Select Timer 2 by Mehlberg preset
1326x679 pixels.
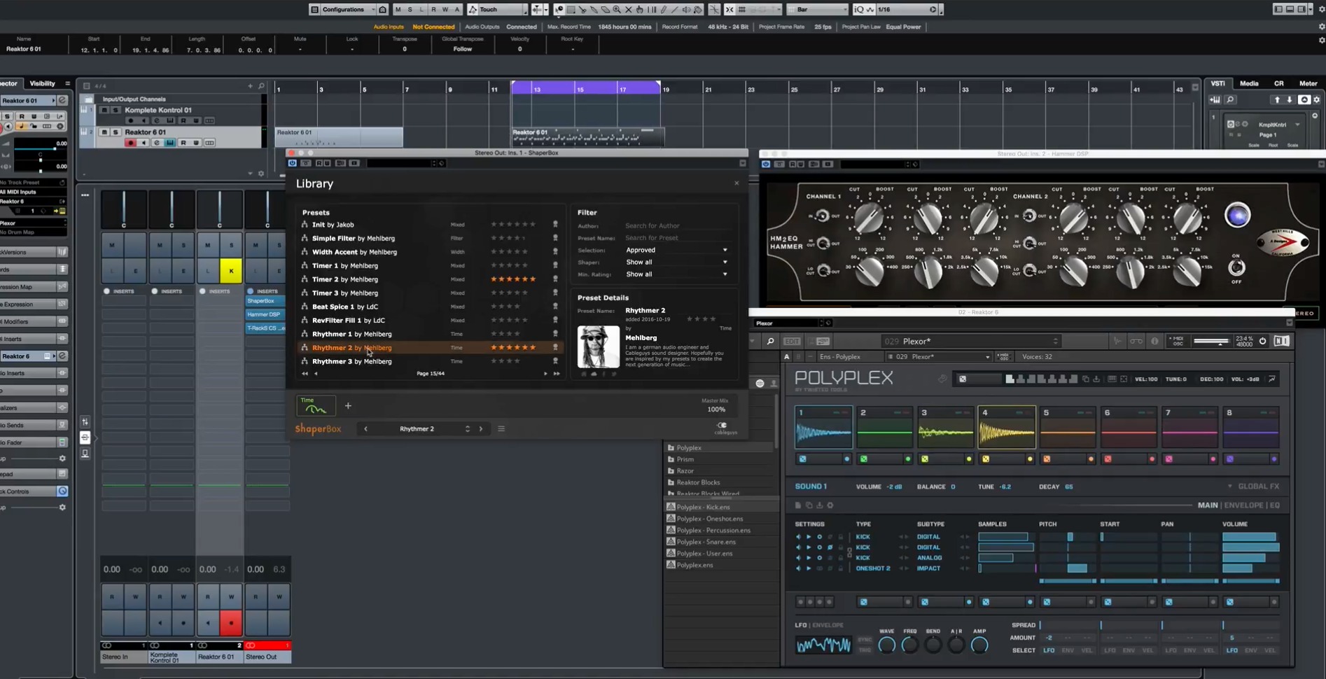[344, 279]
